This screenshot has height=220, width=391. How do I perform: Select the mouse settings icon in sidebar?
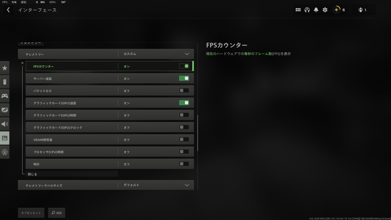5,82
